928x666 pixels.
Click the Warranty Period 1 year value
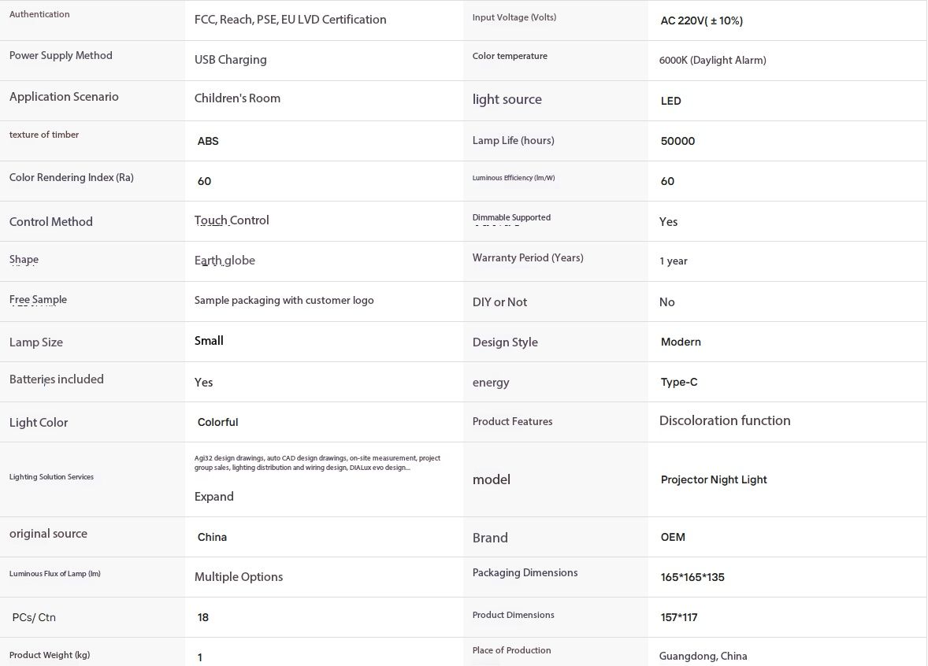tap(674, 261)
